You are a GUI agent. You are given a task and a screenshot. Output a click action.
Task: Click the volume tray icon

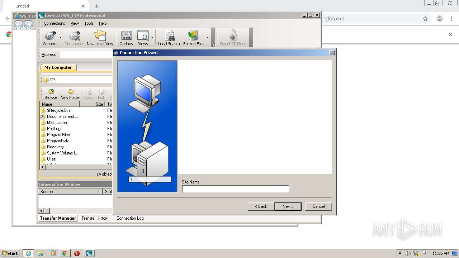[x=408, y=253]
